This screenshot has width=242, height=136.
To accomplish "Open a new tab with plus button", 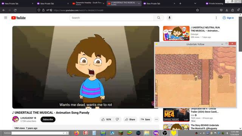I will [180, 3].
